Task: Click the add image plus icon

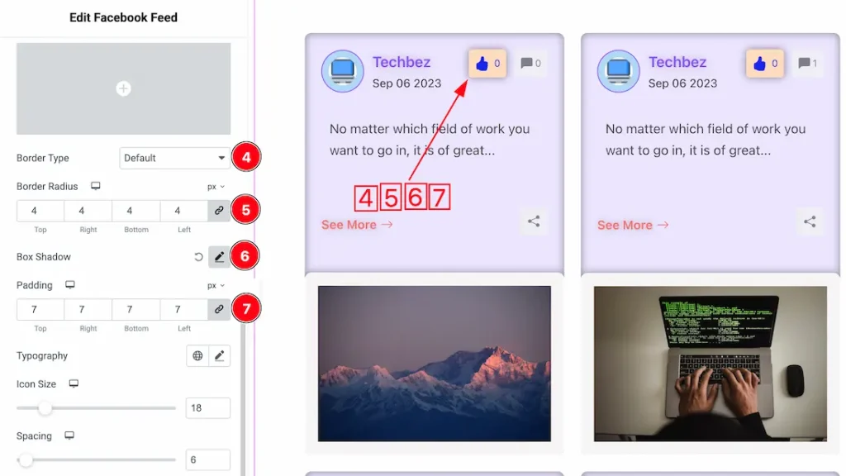Action: click(x=123, y=88)
